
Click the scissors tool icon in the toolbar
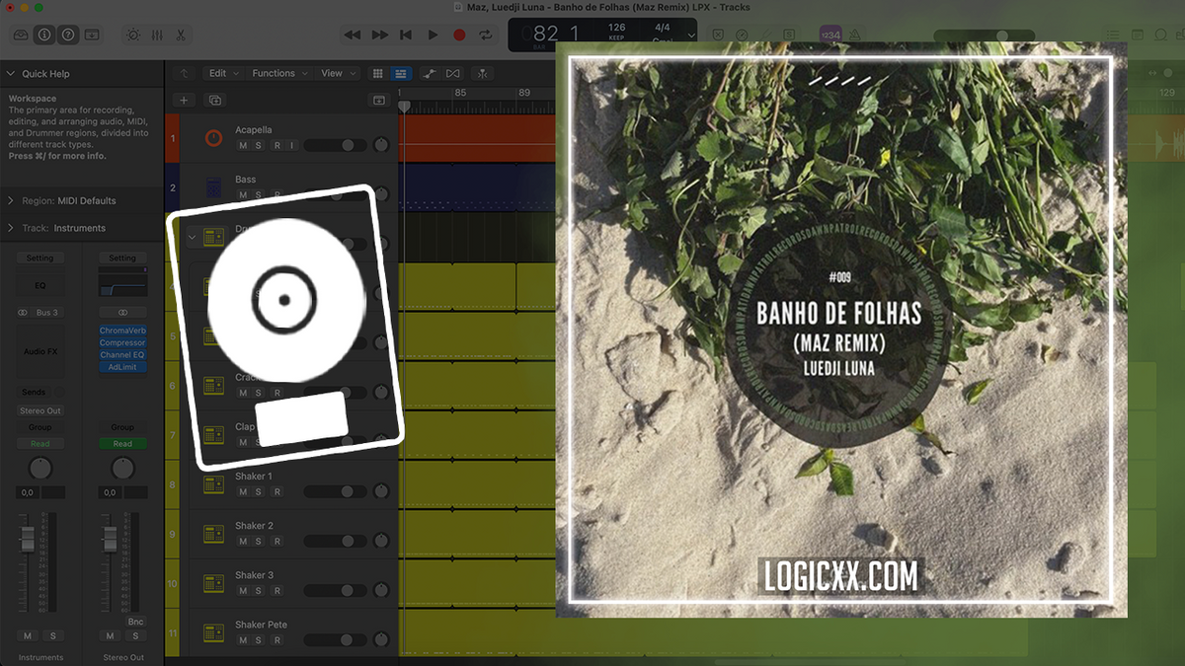(180, 35)
